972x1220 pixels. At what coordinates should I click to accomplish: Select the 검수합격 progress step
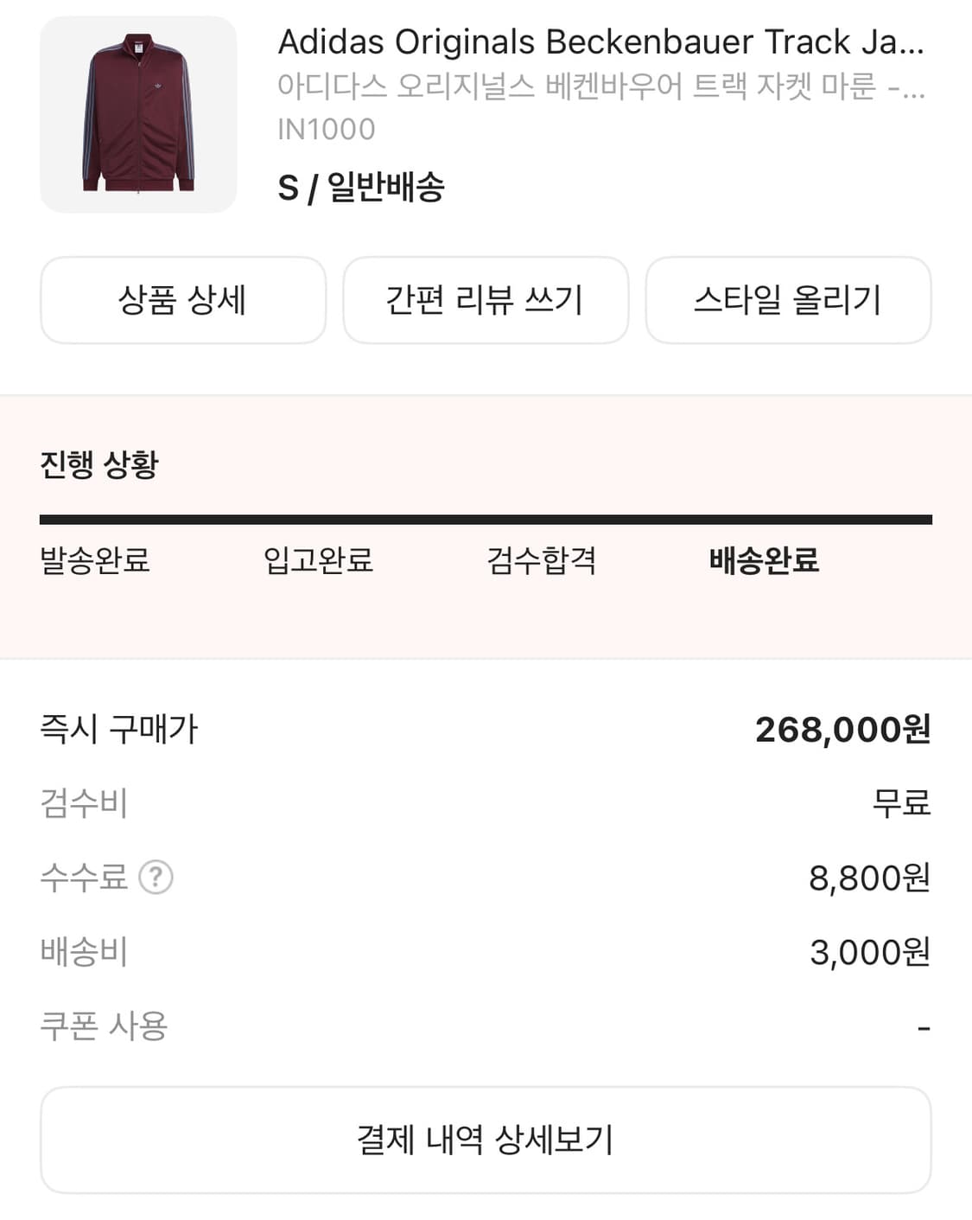[x=541, y=560]
